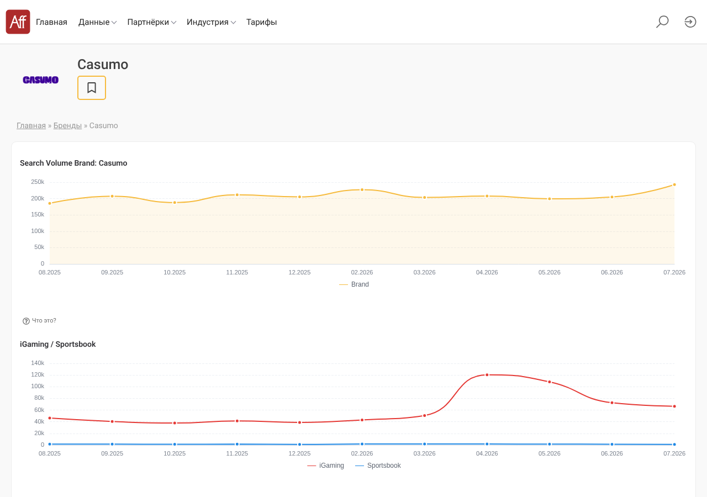Click the 250k axis label on Brand chart
The height and width of the screenshot is (497, 707).
(38, 182)
